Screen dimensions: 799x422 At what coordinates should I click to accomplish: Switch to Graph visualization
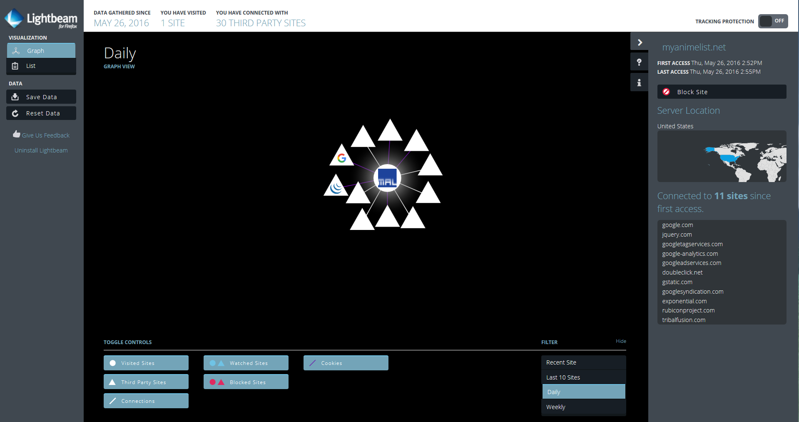(41, 51)
